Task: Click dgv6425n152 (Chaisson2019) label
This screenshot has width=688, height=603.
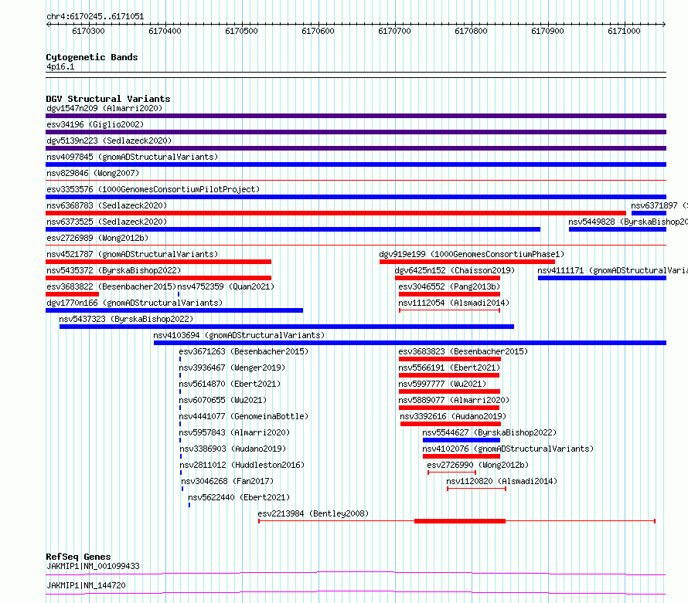Action: tap(455, 270)
